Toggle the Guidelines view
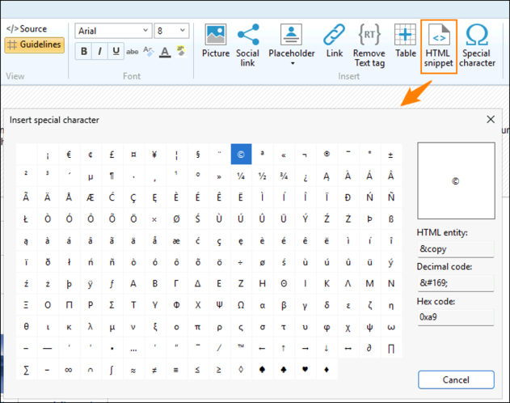510x403 pixels. [x=35, y=45]
